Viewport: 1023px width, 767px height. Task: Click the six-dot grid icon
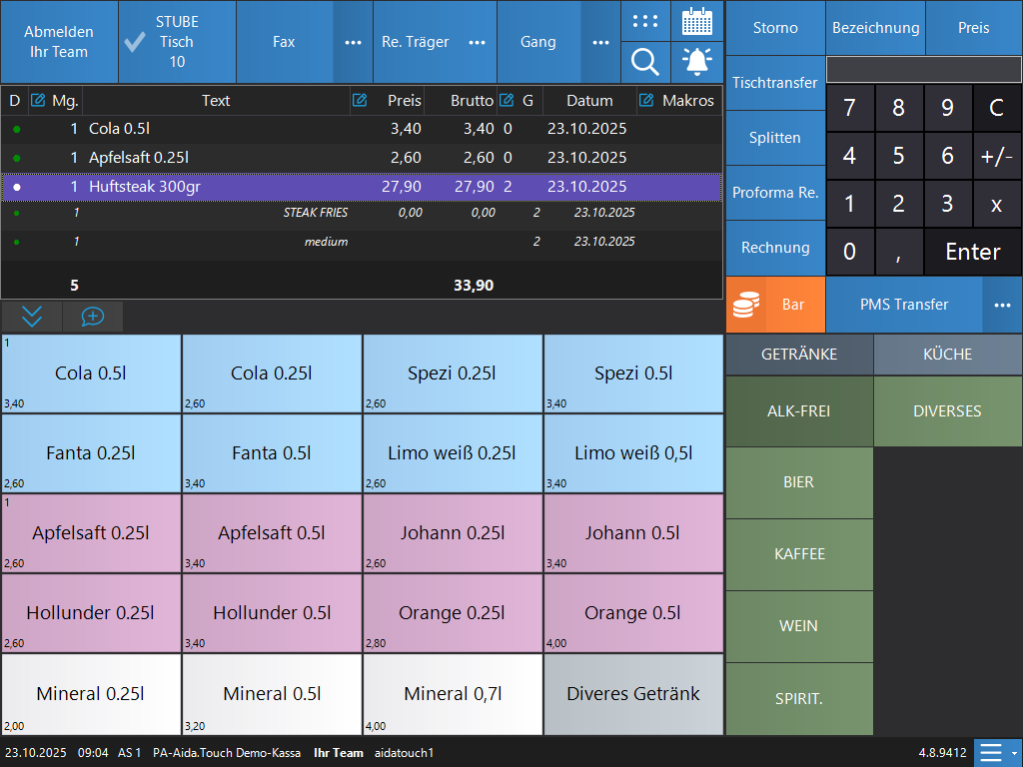(x=646, y=21)
